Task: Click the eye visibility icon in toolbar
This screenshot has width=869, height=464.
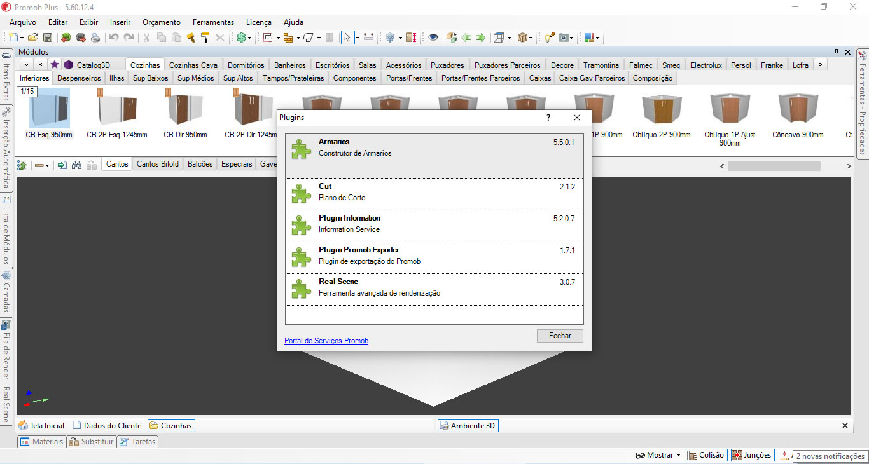Action: (433, 38)
